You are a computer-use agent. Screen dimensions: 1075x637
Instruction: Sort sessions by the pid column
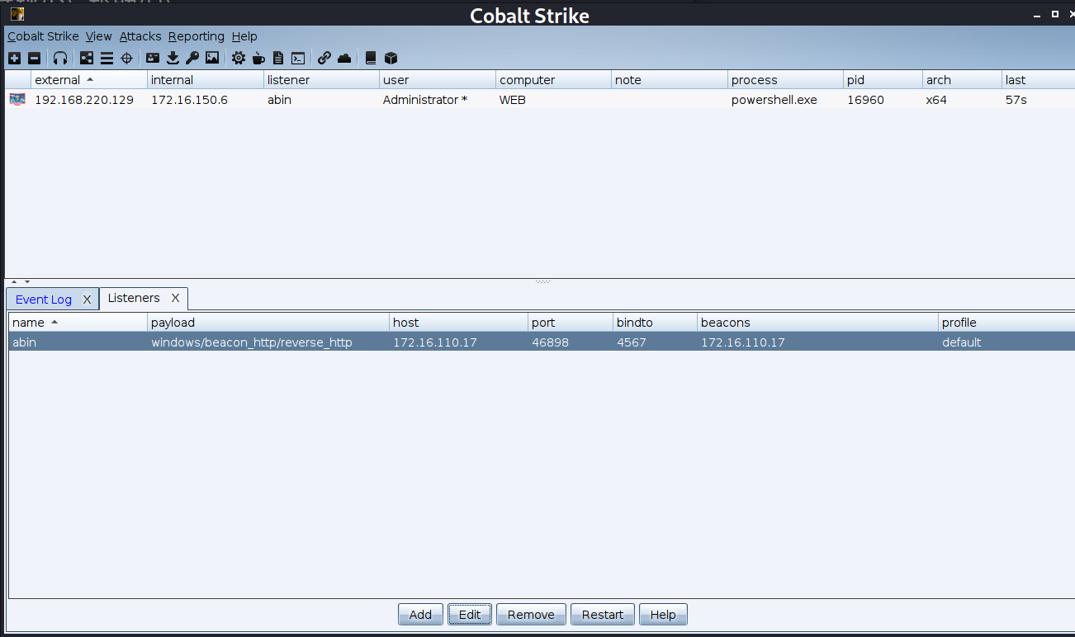(883, 80)
